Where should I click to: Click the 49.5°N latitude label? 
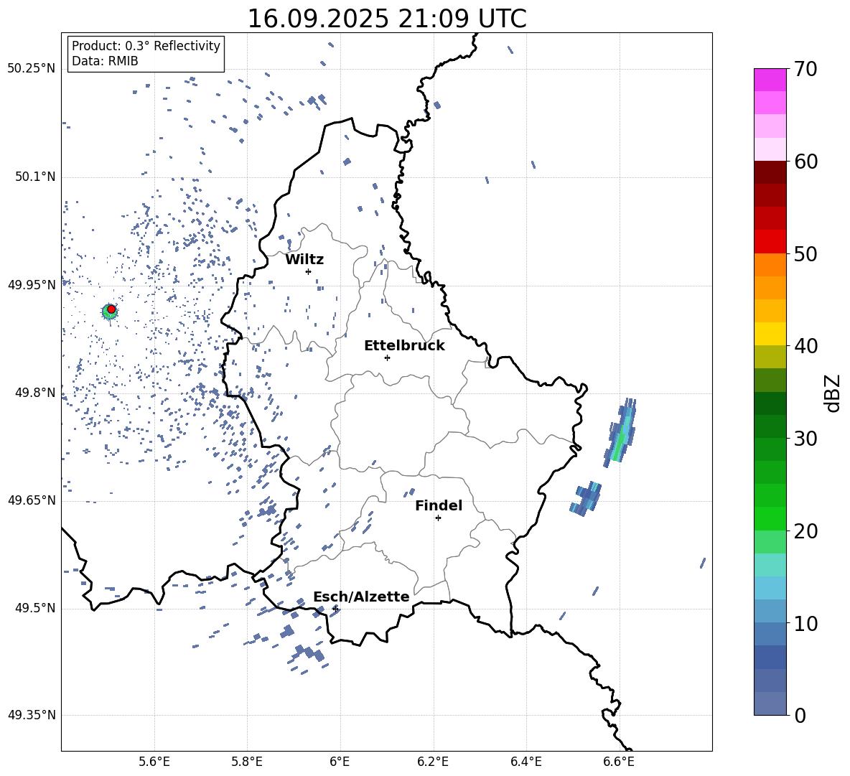(x=35, y=608)
